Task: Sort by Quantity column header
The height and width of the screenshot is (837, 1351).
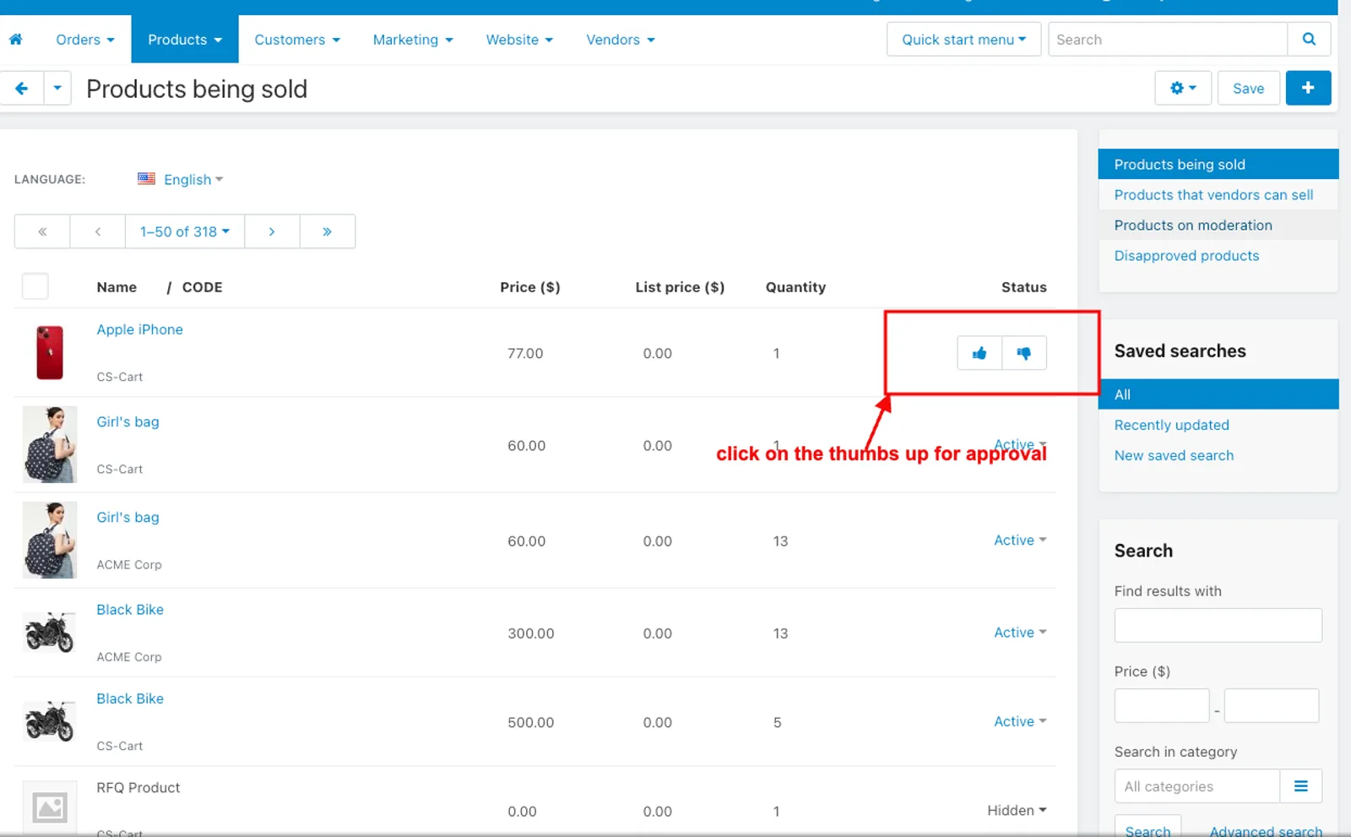Action: point(795,287)
